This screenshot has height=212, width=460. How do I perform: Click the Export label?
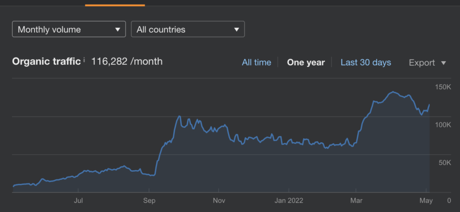click(x=422, y=63)
